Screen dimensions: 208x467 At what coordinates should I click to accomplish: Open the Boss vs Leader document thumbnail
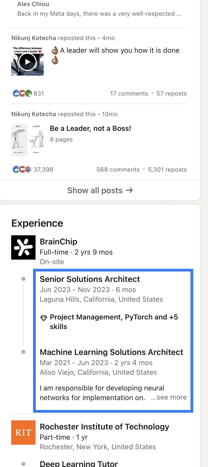pyautogui.click(x=27, y=140)
